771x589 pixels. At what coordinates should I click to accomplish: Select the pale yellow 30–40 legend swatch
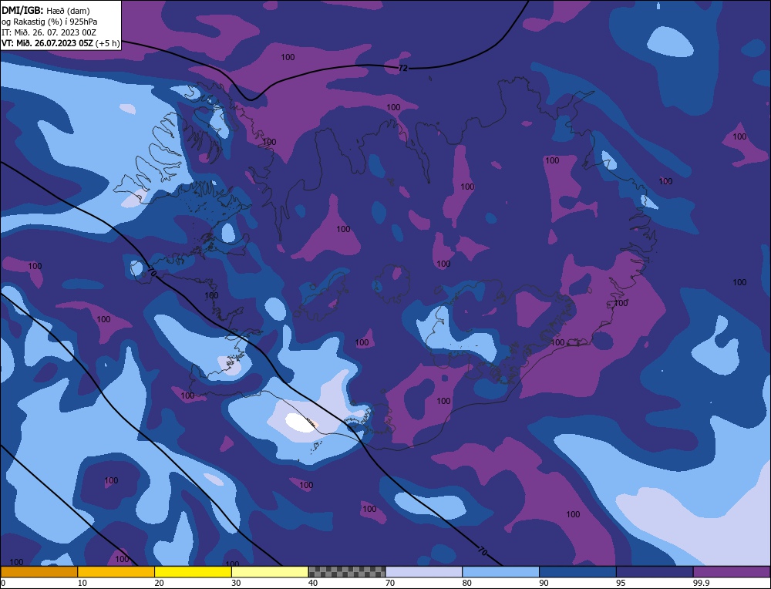click(x=270, y=572)
